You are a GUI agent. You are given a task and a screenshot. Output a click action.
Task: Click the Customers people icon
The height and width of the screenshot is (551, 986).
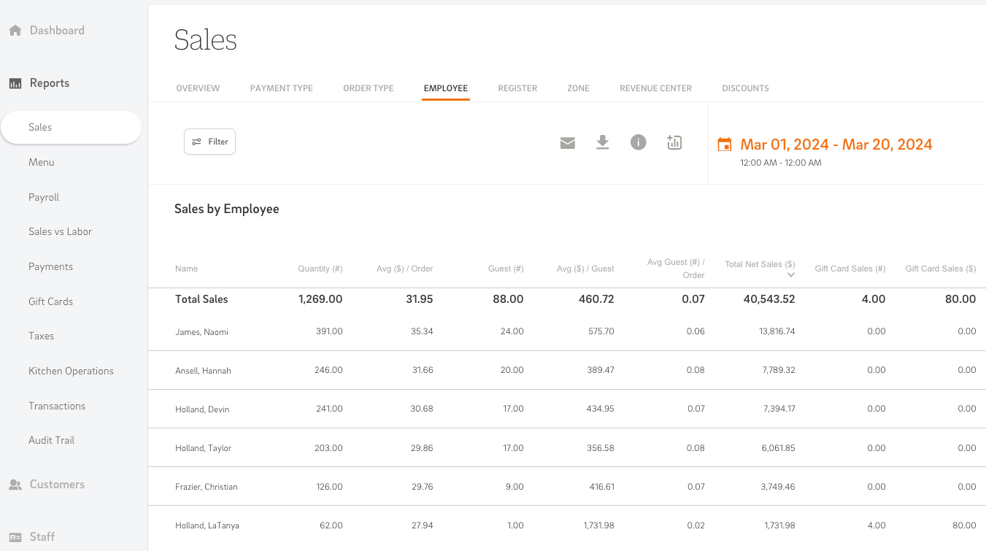[x=15, y=485]
